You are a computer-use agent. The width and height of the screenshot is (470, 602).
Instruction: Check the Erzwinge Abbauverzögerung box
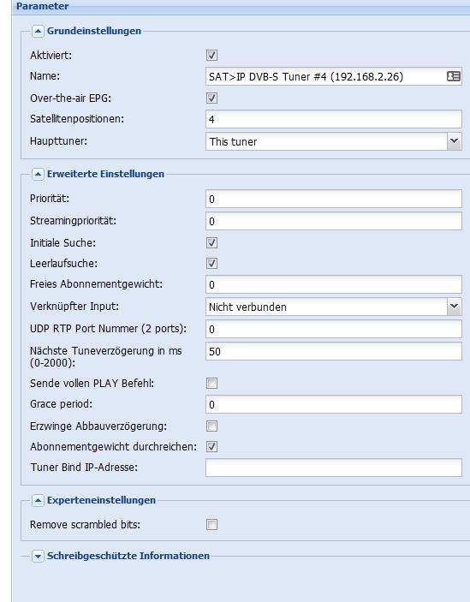point(211,426)
